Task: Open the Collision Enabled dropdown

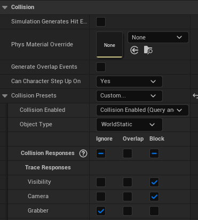Action: point(142,110)
